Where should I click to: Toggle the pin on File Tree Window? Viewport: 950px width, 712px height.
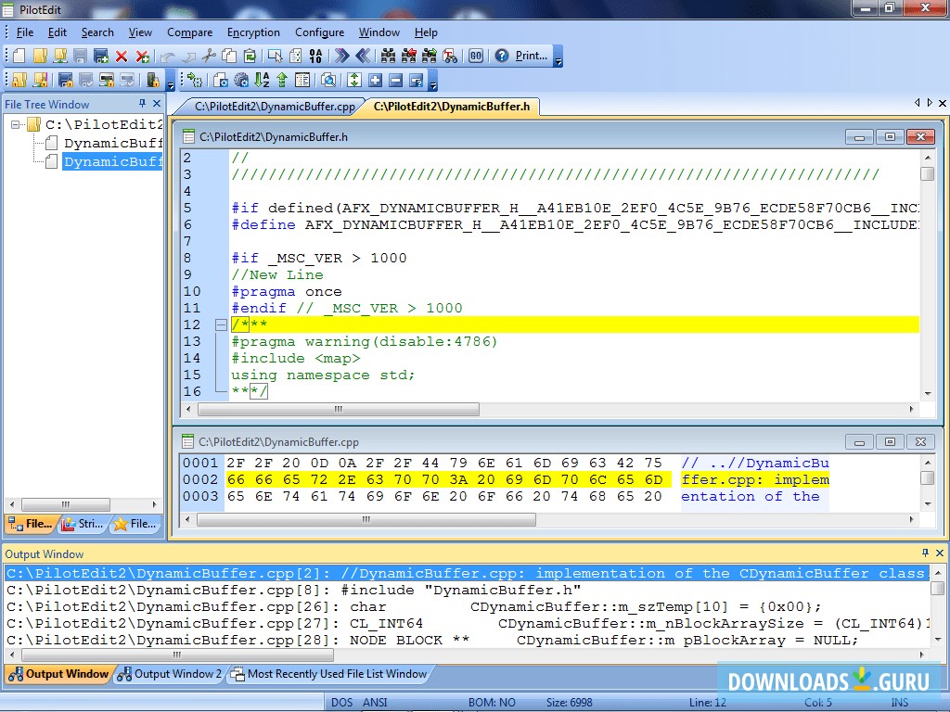coord(142,104)
